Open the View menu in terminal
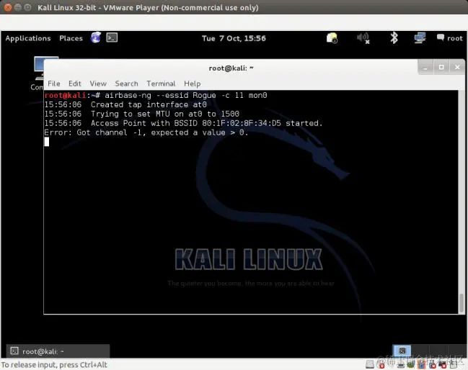 pos(98,84)
